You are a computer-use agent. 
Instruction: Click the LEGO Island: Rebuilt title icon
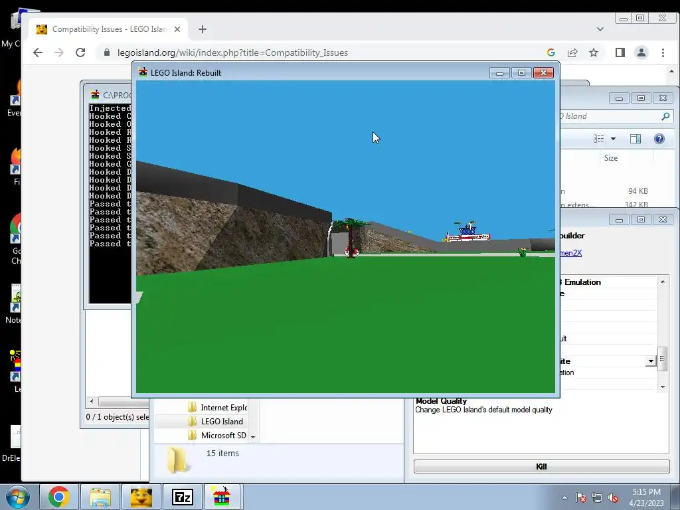[x=143, y=72]
